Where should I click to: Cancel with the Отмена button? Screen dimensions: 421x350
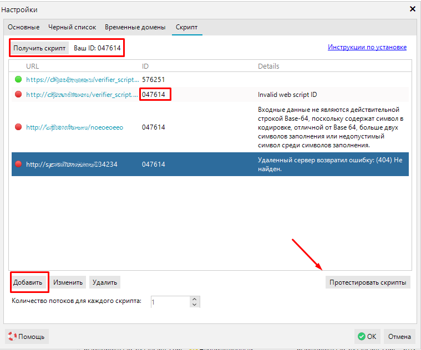pos(399,336)
